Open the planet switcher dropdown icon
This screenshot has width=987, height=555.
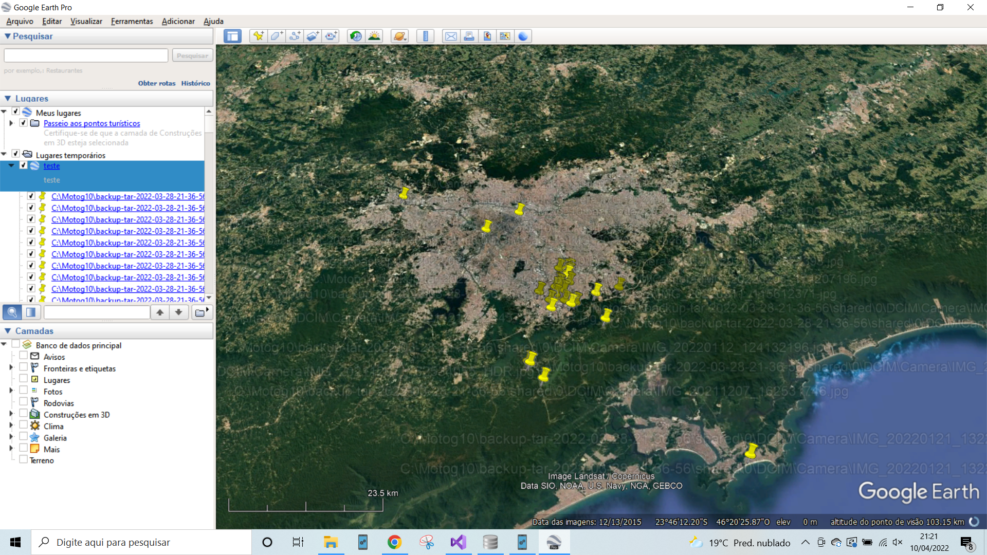coord(399,36)
